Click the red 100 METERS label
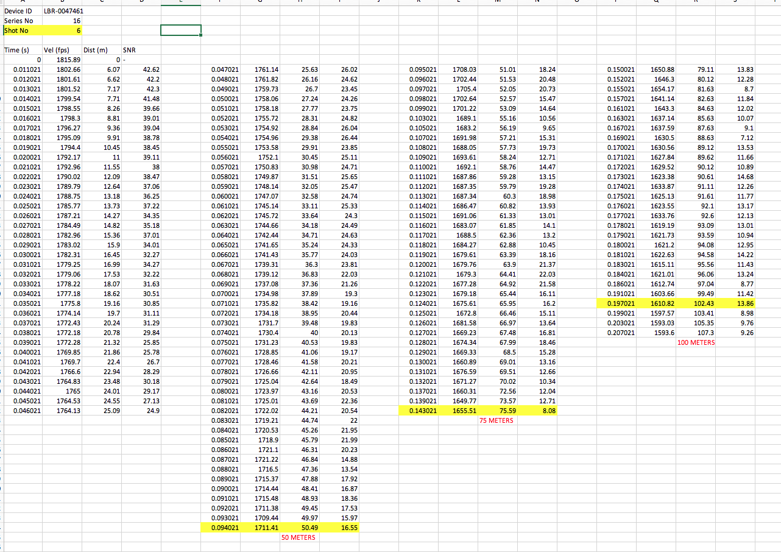The image size is (781, 552). [x=696, y=342]
